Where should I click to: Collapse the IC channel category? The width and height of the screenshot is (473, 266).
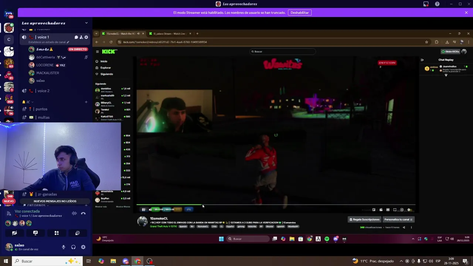(28, 102)
